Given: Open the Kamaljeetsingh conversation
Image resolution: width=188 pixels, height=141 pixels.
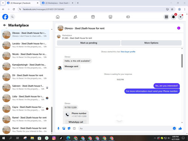Looking at the screenshot, I should click(x=25, y=66).
